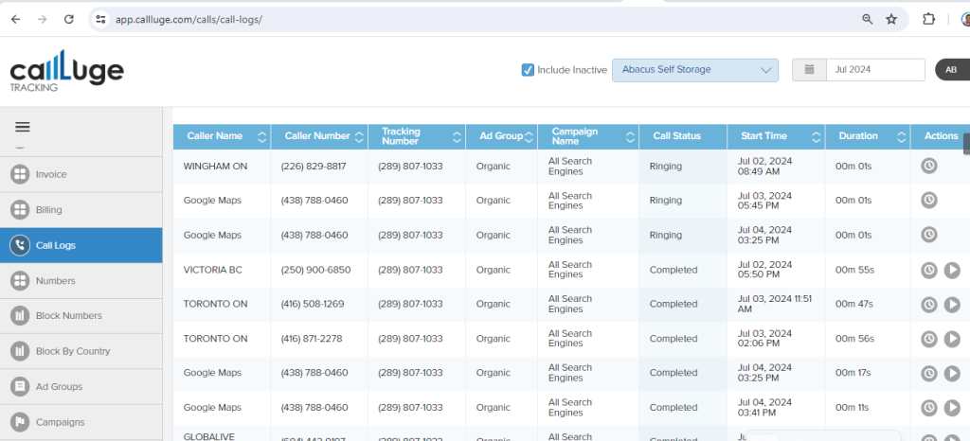The width and height of the screenshot is (970, 441).
Task: Sort table by Start Time column
Action: coord(817,136)
